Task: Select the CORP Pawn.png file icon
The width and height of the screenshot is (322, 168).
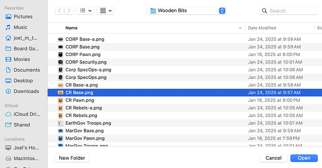Action: click(60, 55)
